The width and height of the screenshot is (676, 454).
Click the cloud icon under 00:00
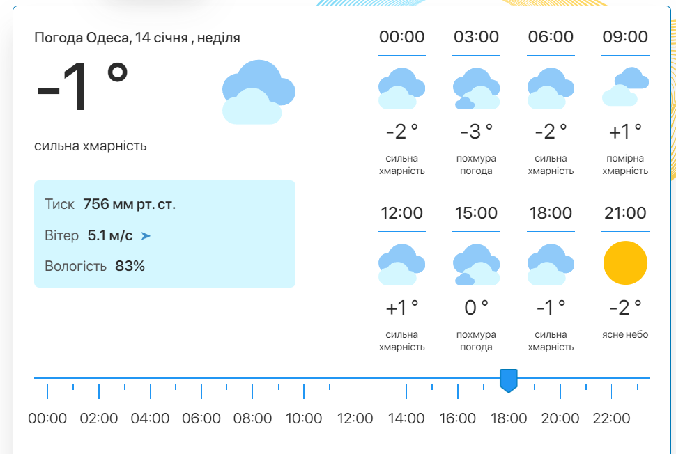[402, 88]
